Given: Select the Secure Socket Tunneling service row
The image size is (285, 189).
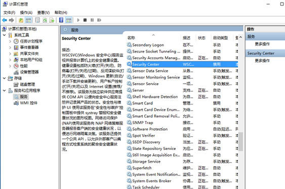Looking at the screenshot, I should click(182, 51).
